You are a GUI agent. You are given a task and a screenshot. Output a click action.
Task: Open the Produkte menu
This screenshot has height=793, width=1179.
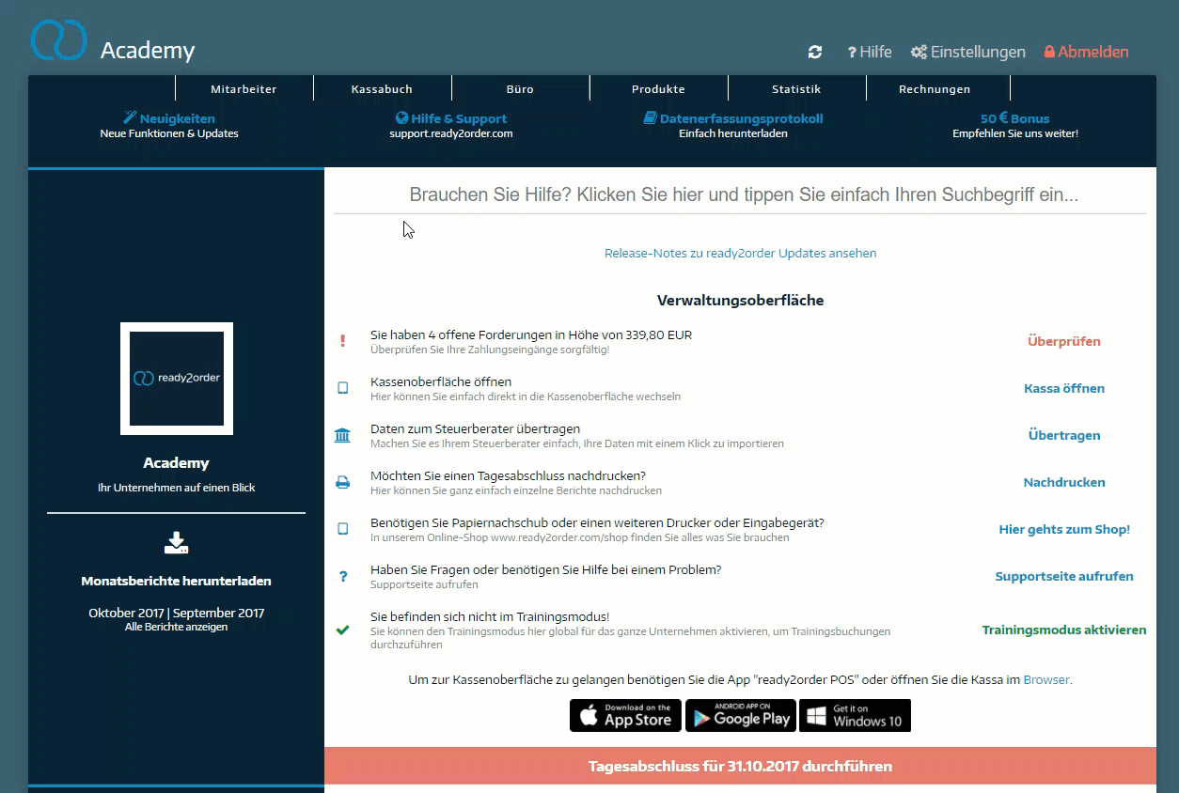click(658, 89)
